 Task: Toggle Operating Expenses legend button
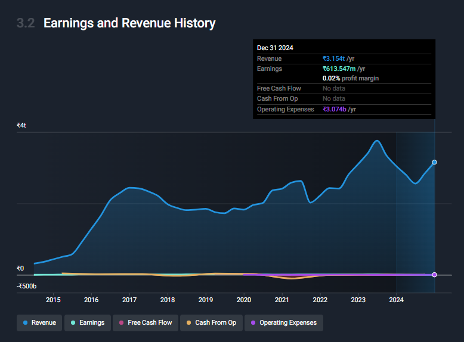coord(284,323)
